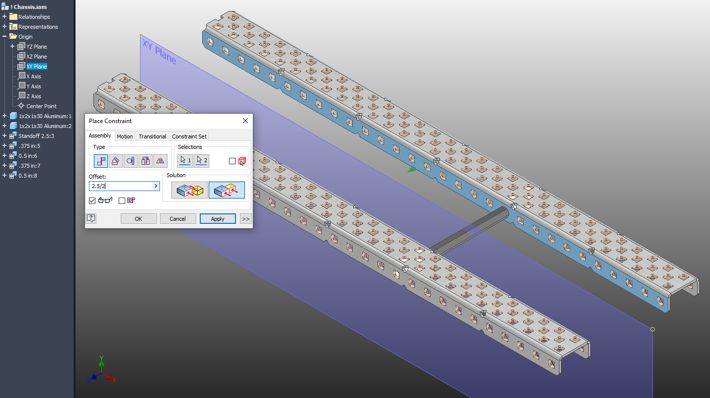Select the Tangent constraint type icon
Viewport: 710px width, 398px height.
click(x=131, y=161)
